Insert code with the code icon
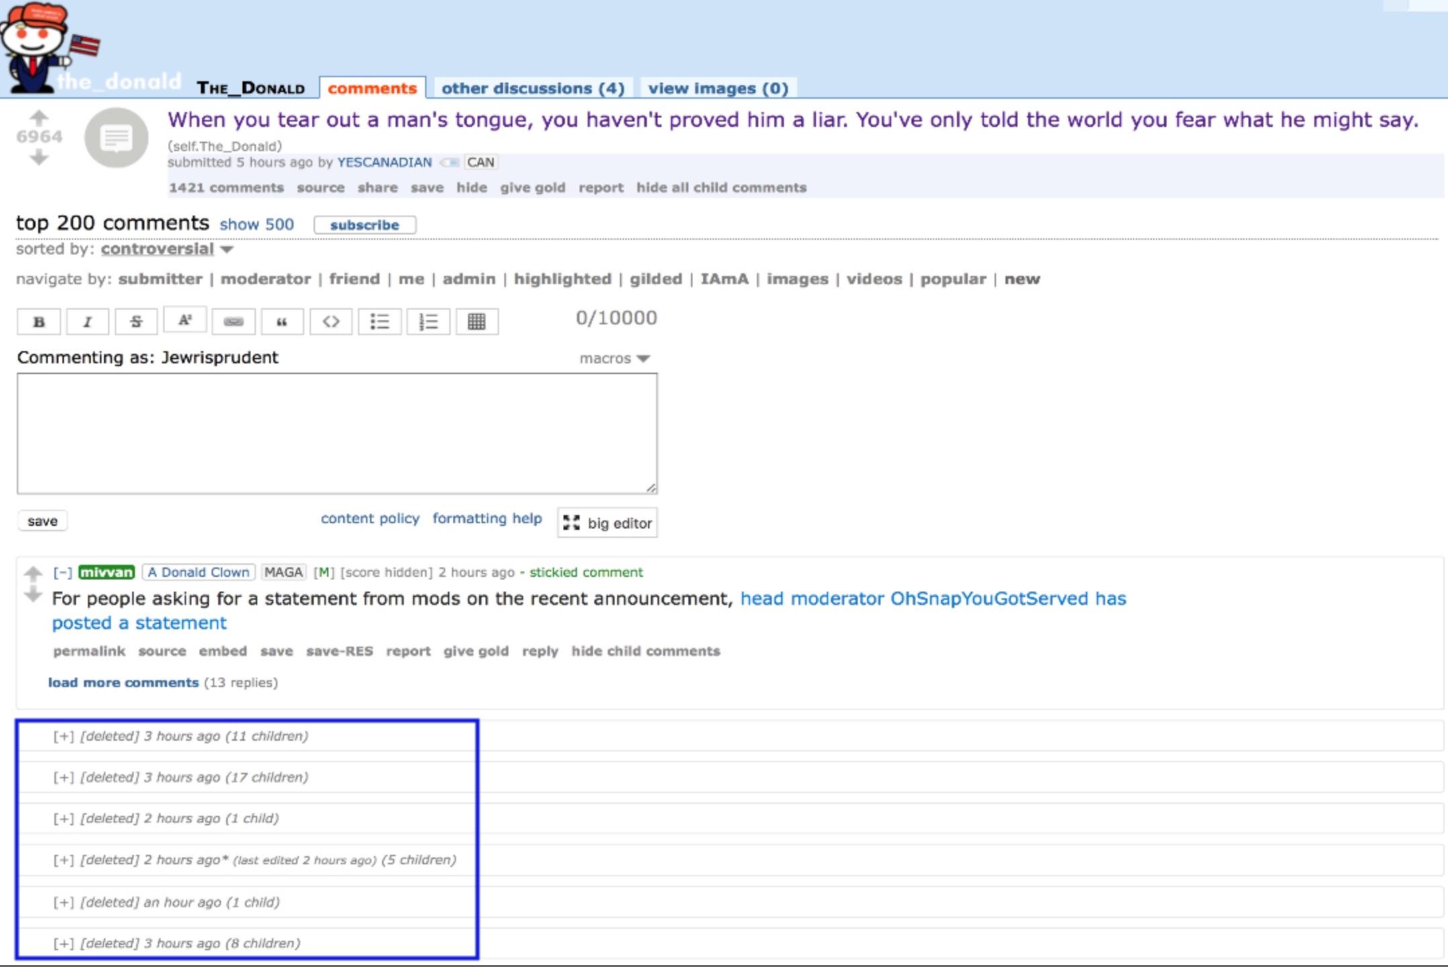1448x967 pixels. click(x=331, y=322)
